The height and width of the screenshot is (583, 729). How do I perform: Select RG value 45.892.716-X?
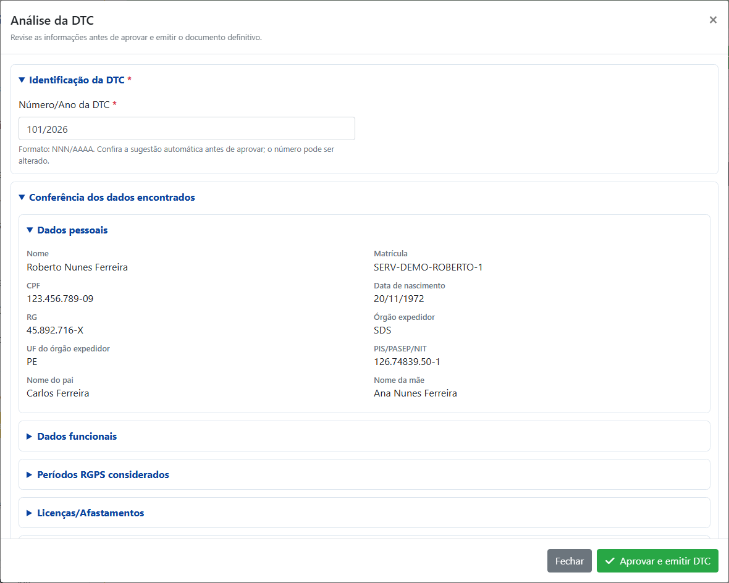pyautogui.click(x=55, y=330)
